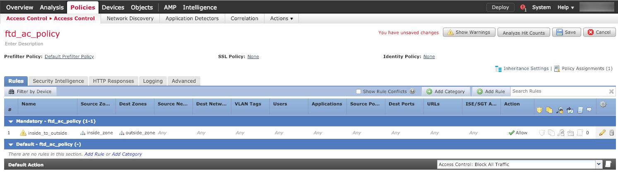Click warning triangle on inside_to_outside rule
Viewport: 618px width, 173px height.
pyautogui.click(x=23, y=133)
